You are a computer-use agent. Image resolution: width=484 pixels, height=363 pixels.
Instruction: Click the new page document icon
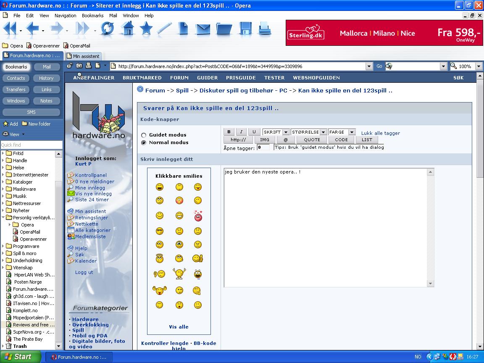click(183, 29)
